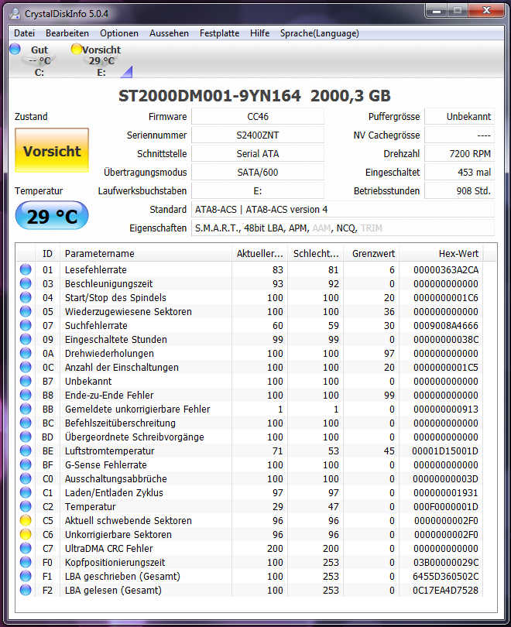Click the Seriennummer field S2400ZNT
This screenshot has height=627, width=511.
pos(258,135)
